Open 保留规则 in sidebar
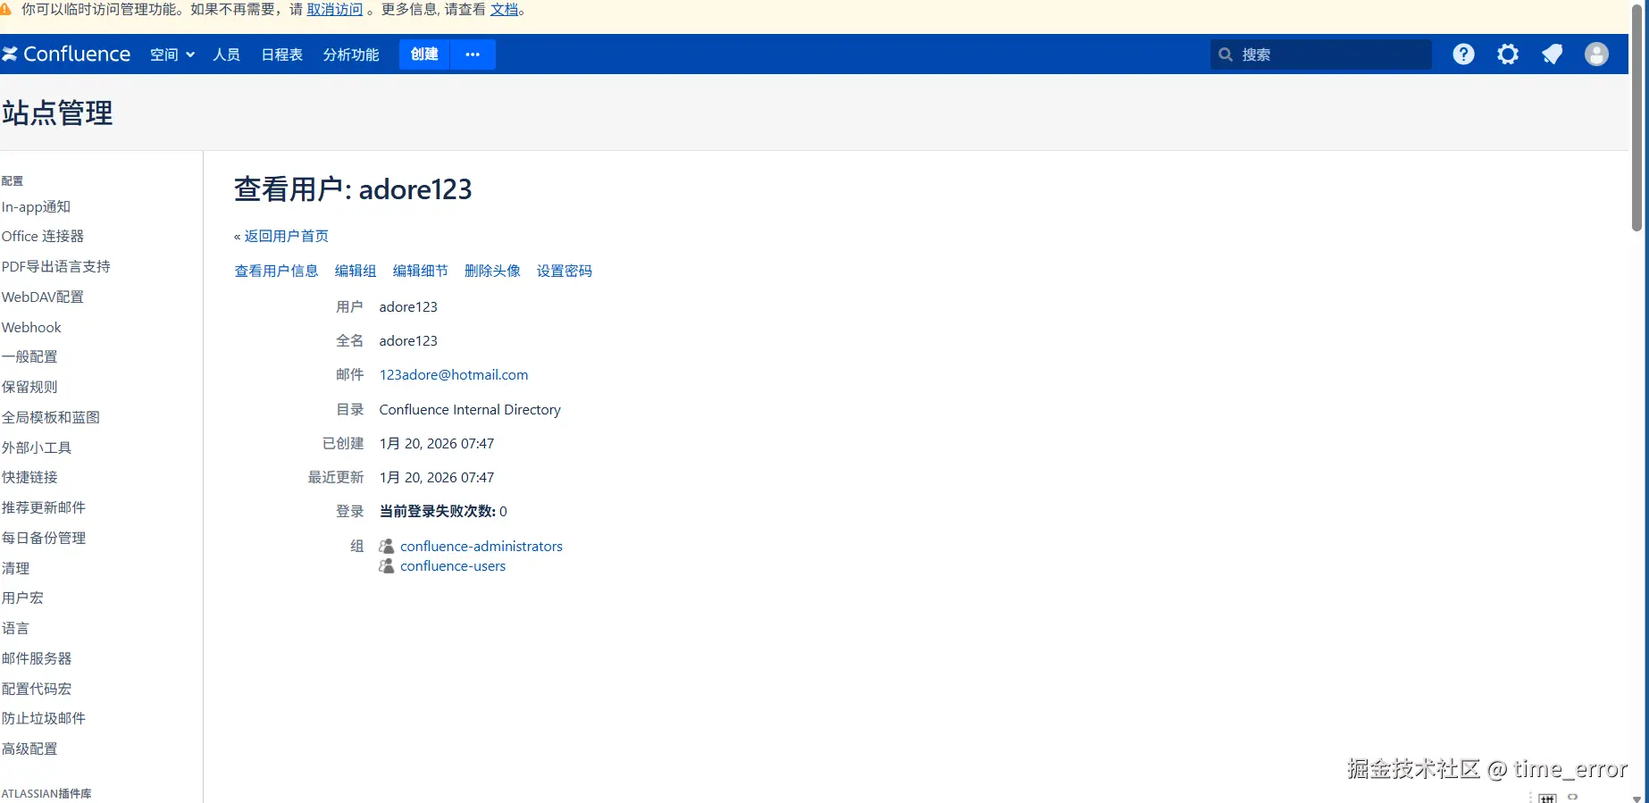 (29, 387)
